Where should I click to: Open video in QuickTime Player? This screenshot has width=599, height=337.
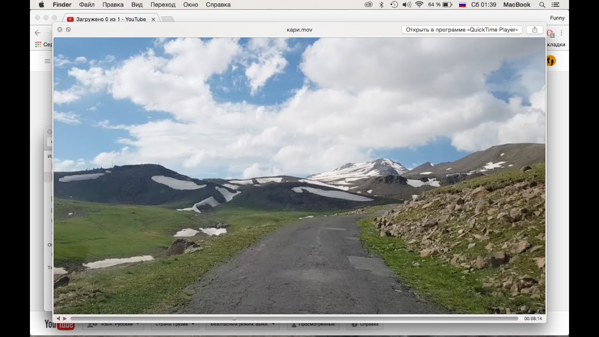pyautogui.click(x=462, y=29)
